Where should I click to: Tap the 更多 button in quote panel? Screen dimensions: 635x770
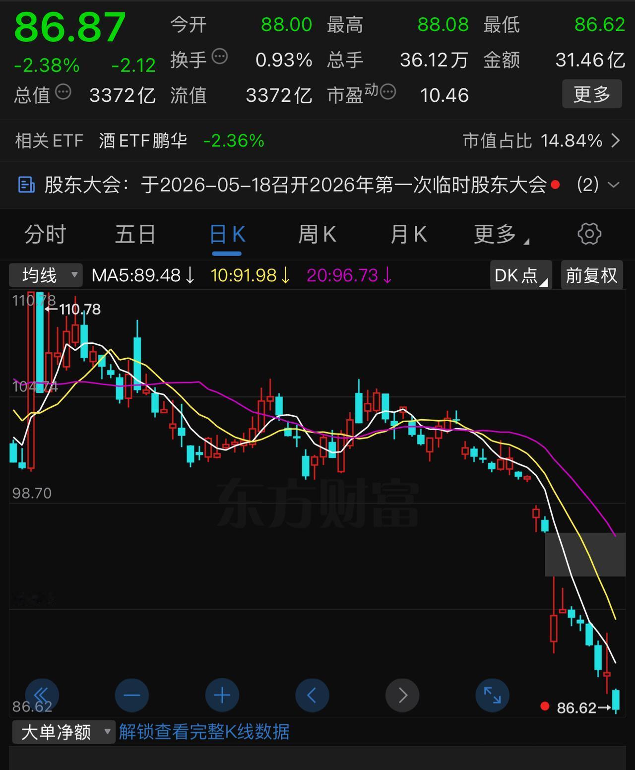[592, 94]
